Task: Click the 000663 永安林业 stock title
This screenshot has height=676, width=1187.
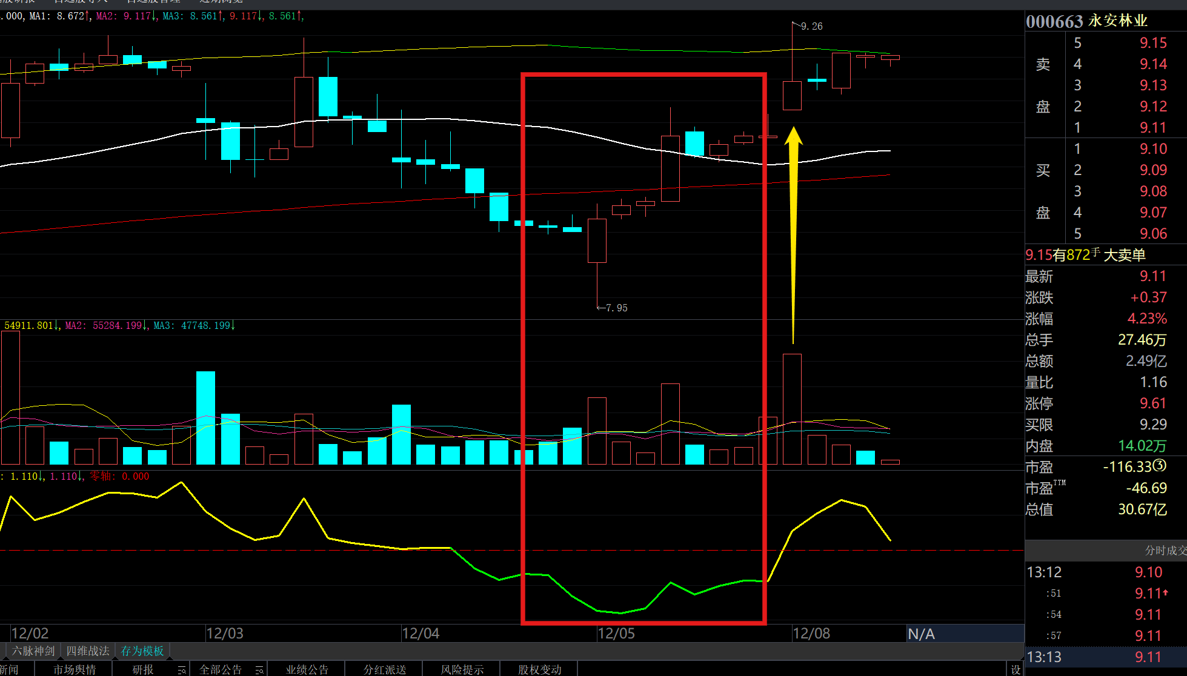Action: [x=1086, y=21]
